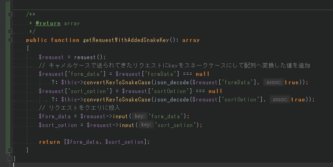Place cursor on the return statement keyword
This screenshot has height=167, width=333.
50,142
